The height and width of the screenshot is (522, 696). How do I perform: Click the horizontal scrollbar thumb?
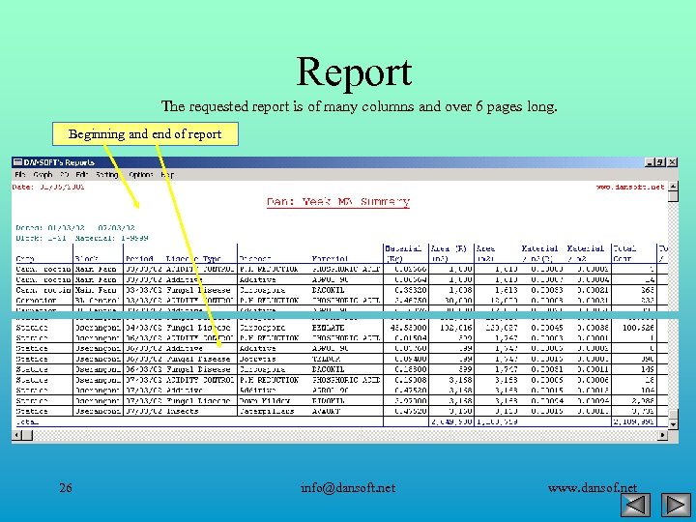[27, 435]
